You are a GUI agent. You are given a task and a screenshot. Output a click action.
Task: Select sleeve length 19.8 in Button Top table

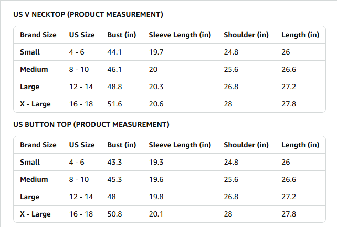pyautogui.click(x=156, y=197)
